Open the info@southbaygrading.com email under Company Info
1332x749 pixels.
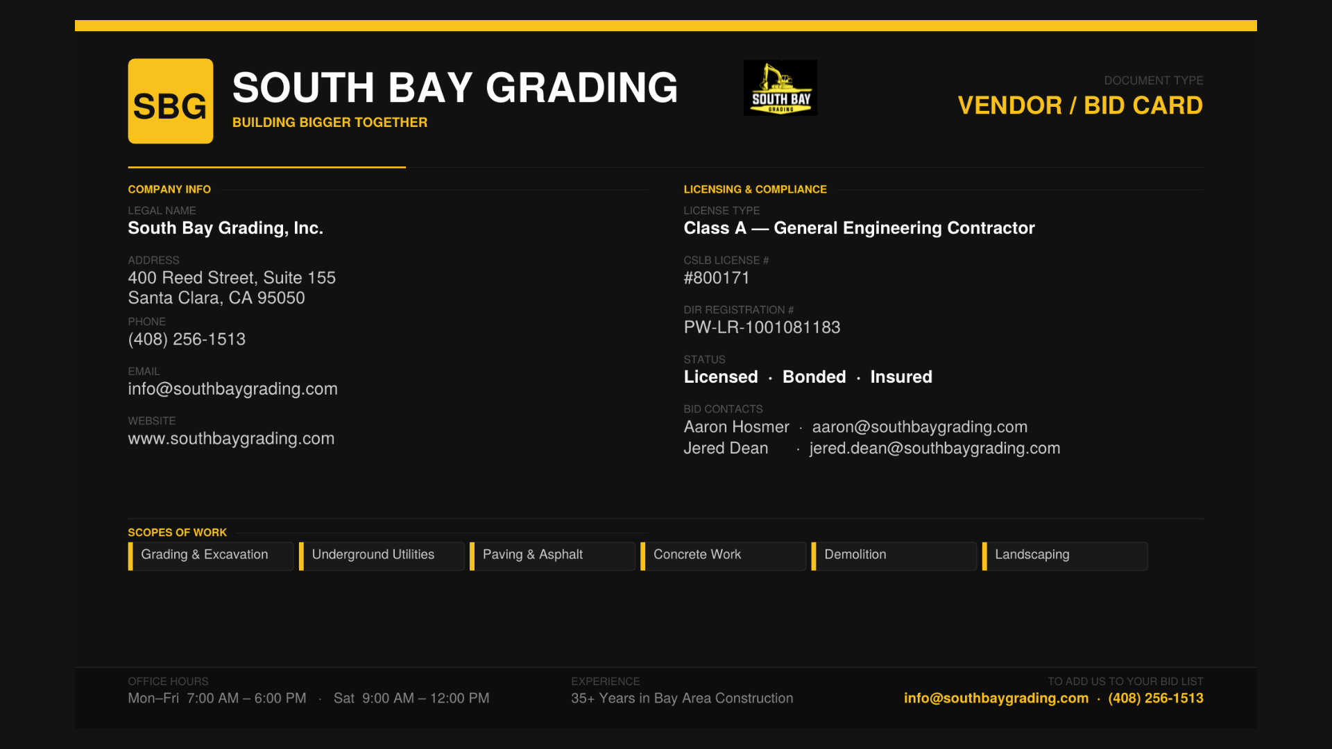tap(232, 389)
